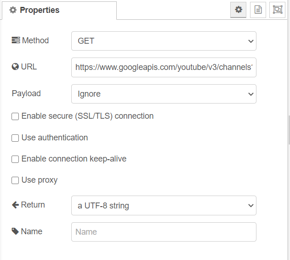Enable secure (SSL/TLS) connection checkbox
The width and height of the screenshot is (290, 260).
(15, 116)
